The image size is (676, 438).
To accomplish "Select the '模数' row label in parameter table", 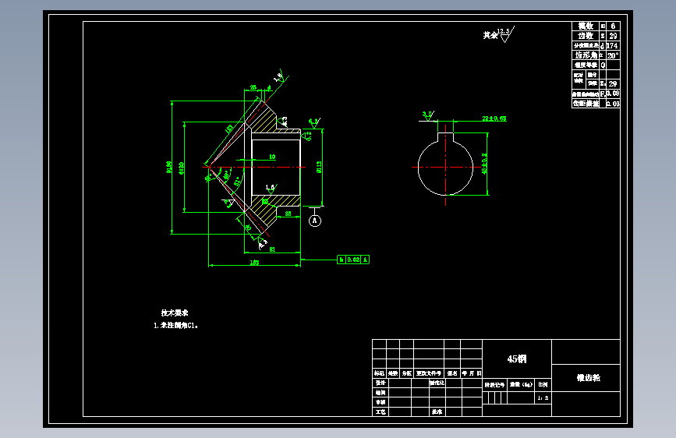I will click(x=586, y=26).
